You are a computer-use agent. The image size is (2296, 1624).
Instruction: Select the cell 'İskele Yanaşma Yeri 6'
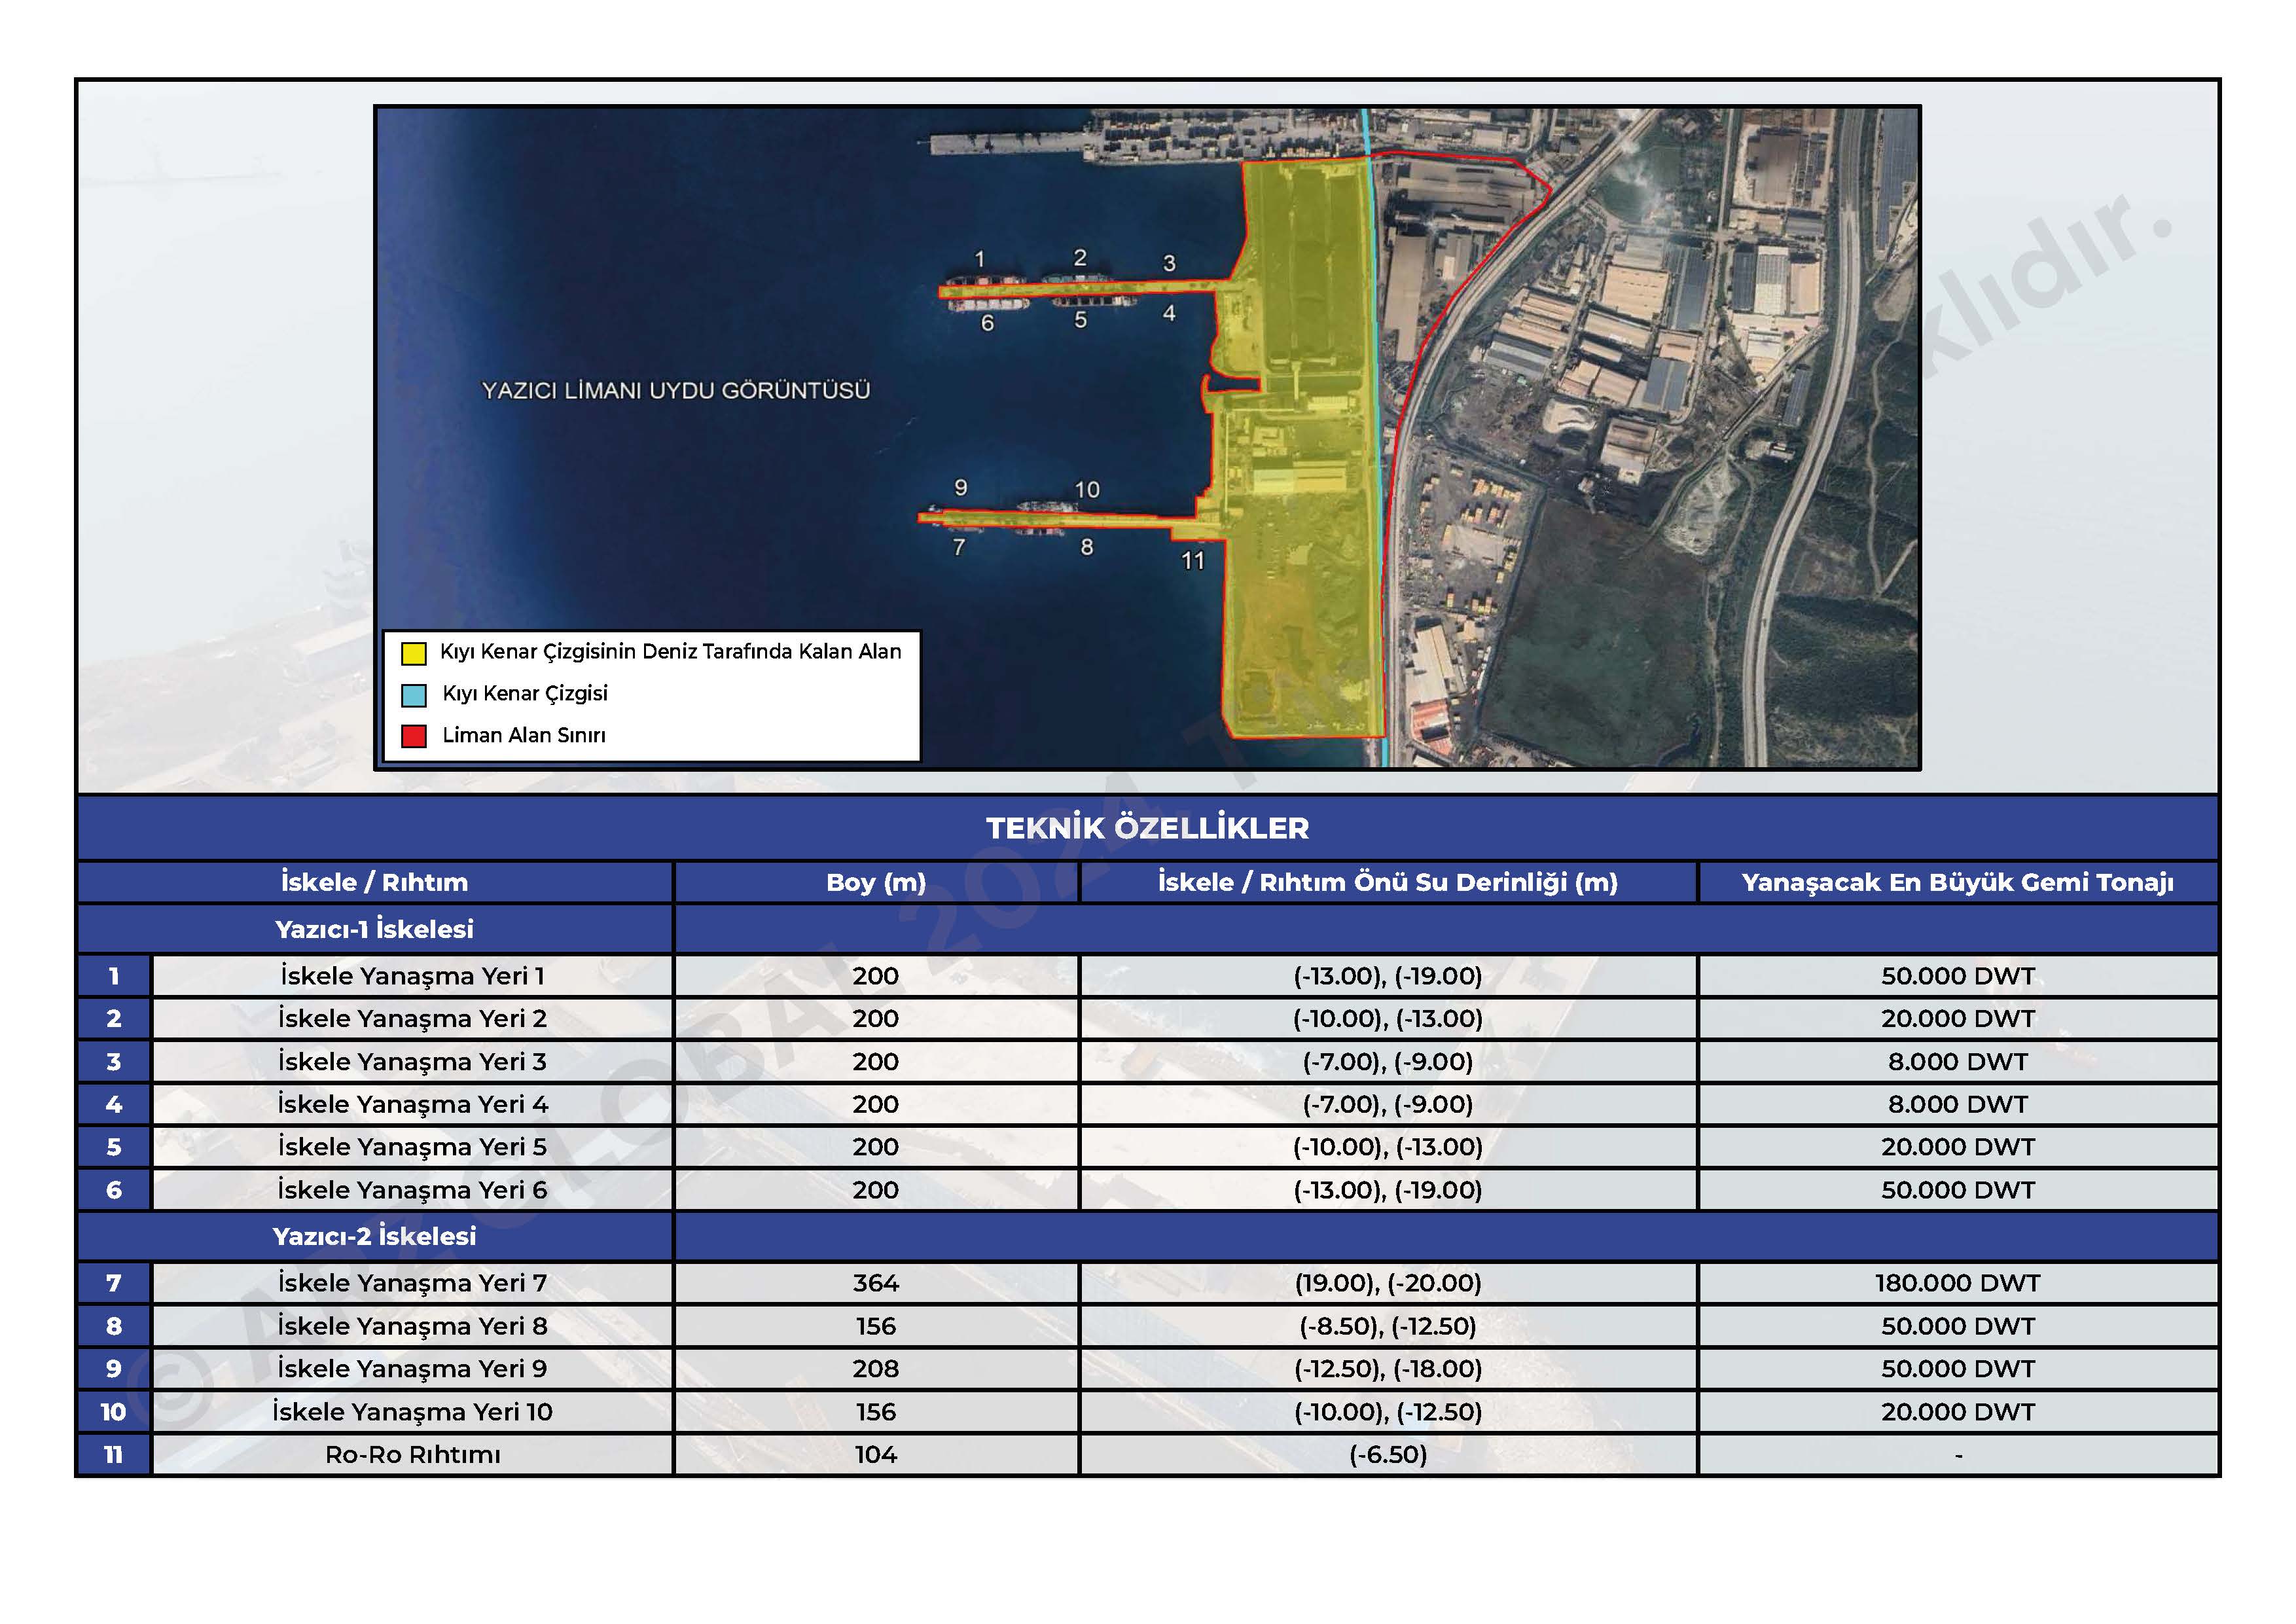413,1190
